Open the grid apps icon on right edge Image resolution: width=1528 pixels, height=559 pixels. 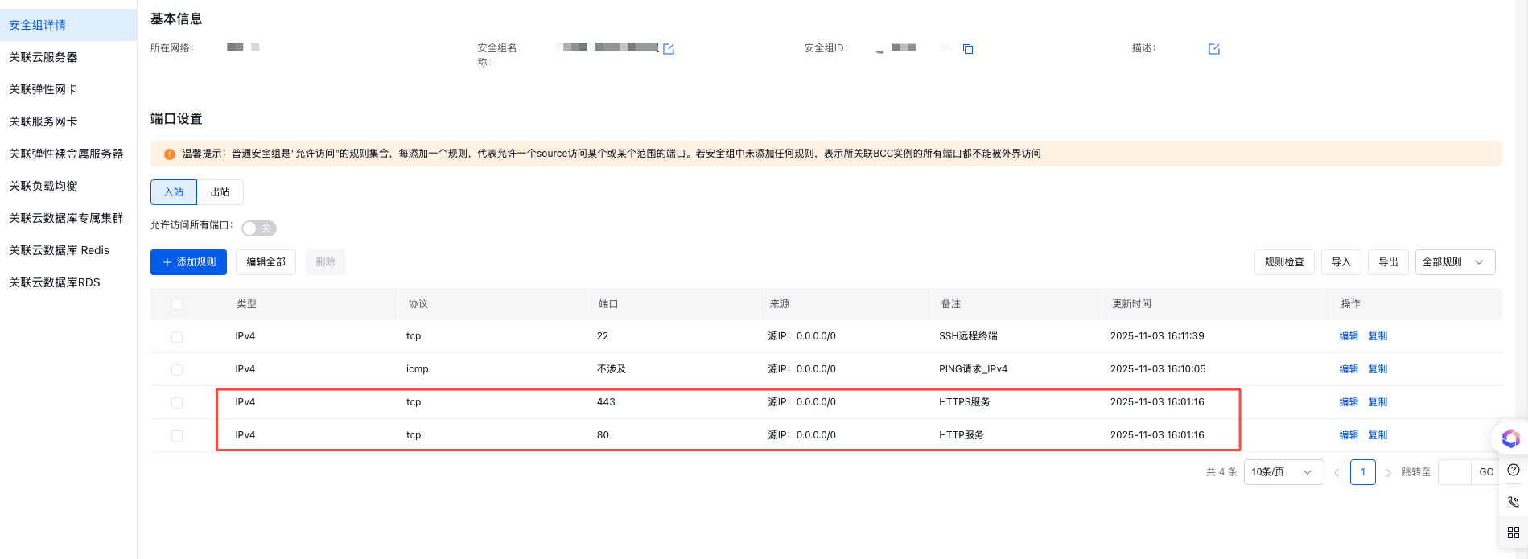1513,532
